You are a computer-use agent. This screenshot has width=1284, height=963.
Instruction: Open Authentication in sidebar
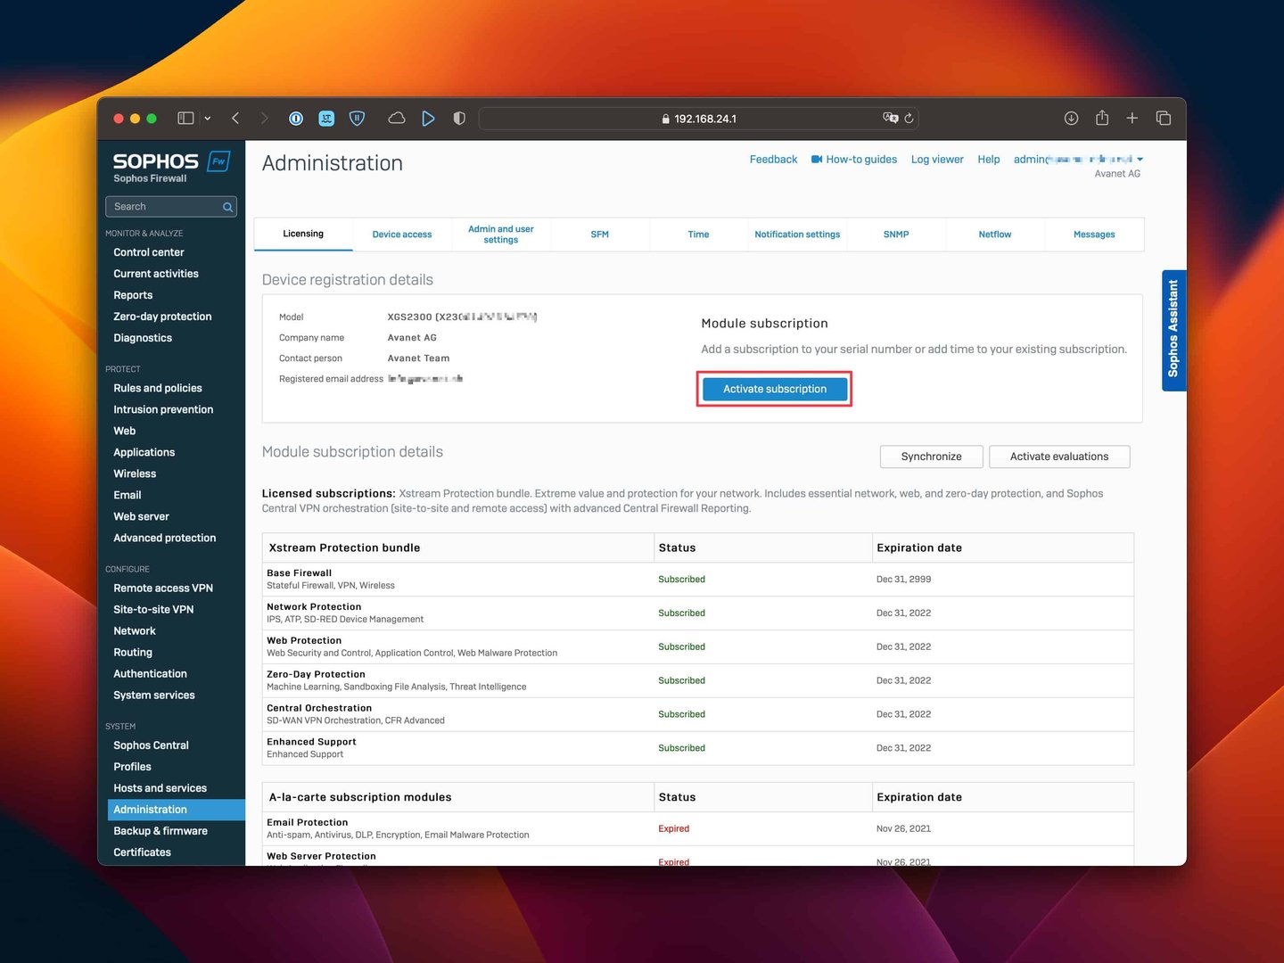(x=150, y=673)
